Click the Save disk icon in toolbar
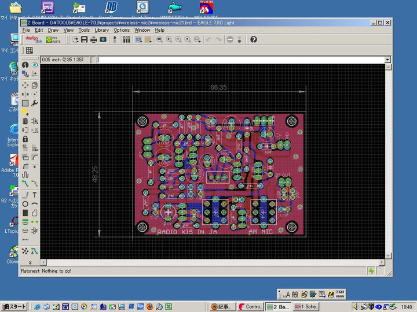 85,39
